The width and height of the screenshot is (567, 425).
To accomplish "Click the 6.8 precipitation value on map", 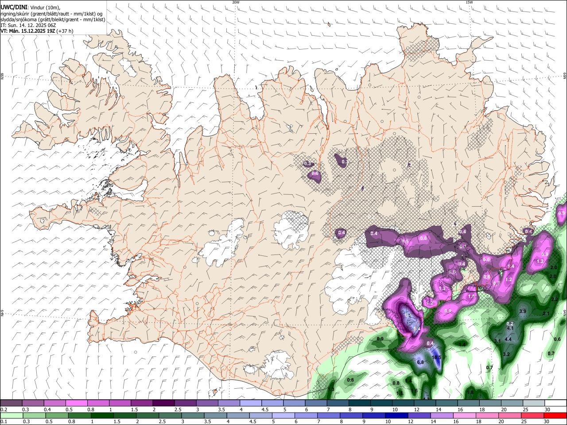I will pos(421,362).
